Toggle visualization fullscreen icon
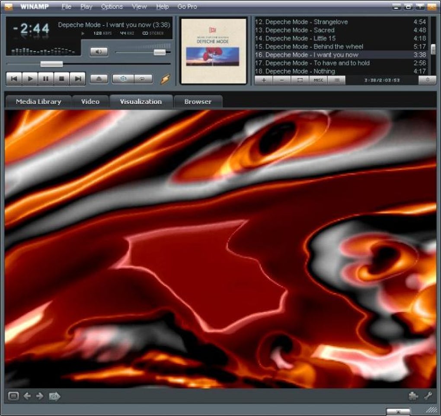 [13, 396]
